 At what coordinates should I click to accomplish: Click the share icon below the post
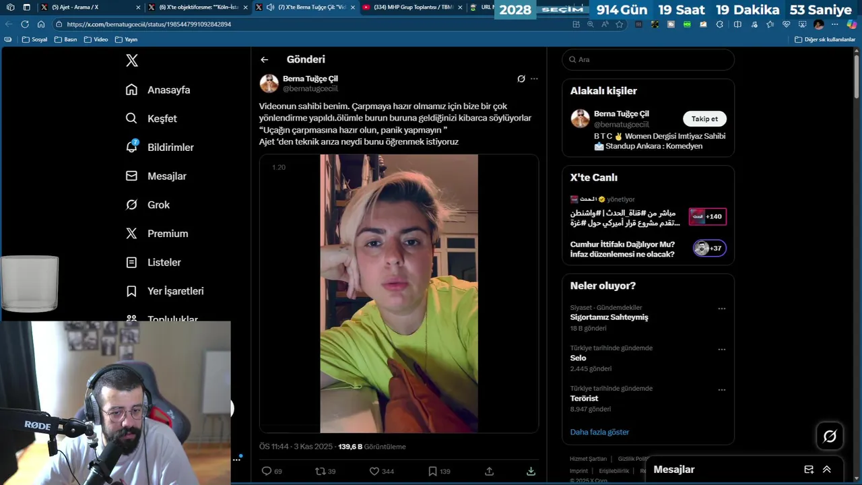[490, 472]
